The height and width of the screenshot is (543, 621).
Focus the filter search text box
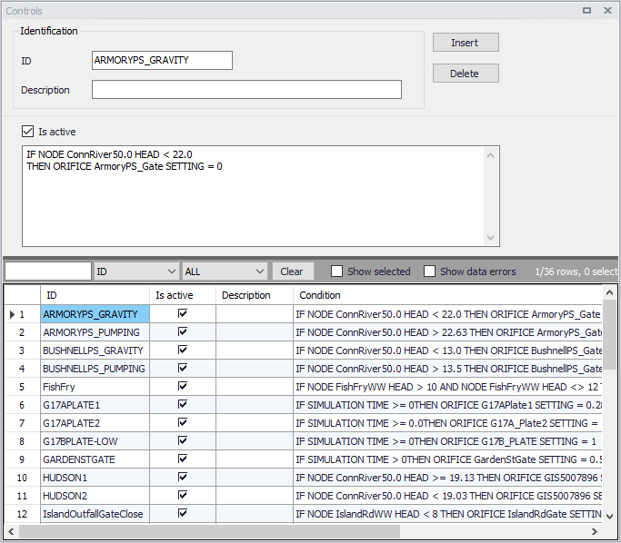point(48,271)
